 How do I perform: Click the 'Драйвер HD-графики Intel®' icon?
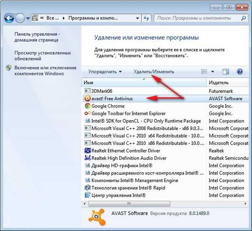(x=87, y=165)
